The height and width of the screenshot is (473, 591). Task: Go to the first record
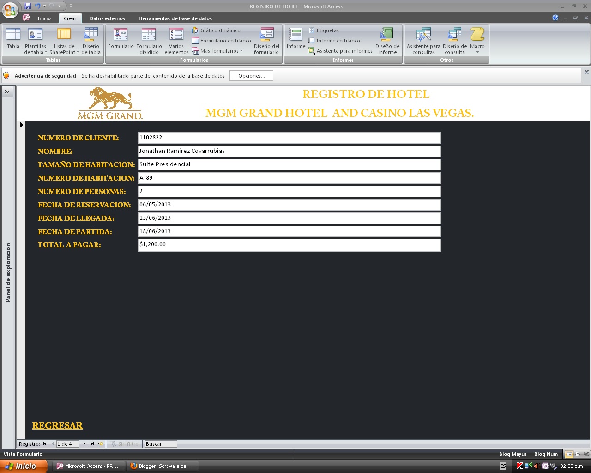pyautogui.click(x=45, y=444)
